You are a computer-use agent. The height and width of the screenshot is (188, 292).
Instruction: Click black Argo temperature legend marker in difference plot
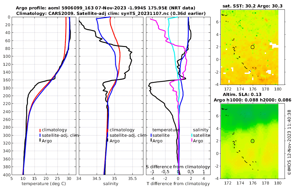click(x=151, y=141)
